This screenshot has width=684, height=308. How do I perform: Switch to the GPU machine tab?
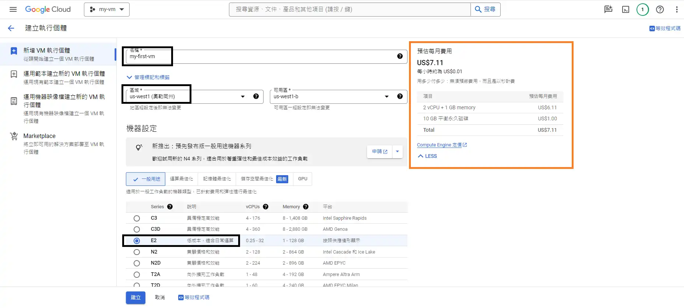pos(303,179)
